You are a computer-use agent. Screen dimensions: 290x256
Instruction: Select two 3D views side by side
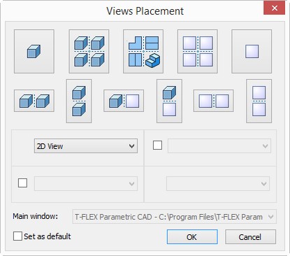34,101
